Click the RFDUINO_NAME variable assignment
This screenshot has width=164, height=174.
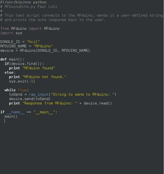(26, 46)
